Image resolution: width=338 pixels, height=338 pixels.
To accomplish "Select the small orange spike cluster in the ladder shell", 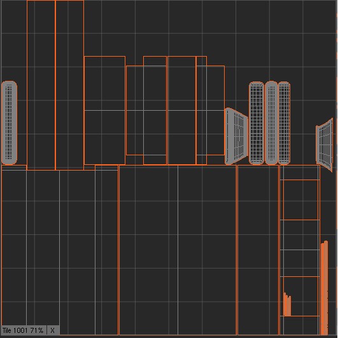I will coord(287,304).
